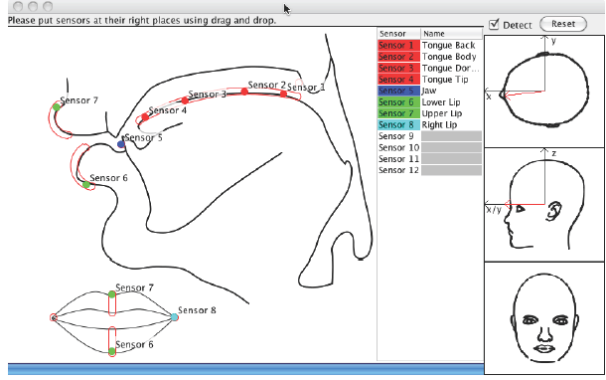Click the Sensor 8 Right Lip row
The width and height of the screenshot is (606, 380).
[430, 124]
